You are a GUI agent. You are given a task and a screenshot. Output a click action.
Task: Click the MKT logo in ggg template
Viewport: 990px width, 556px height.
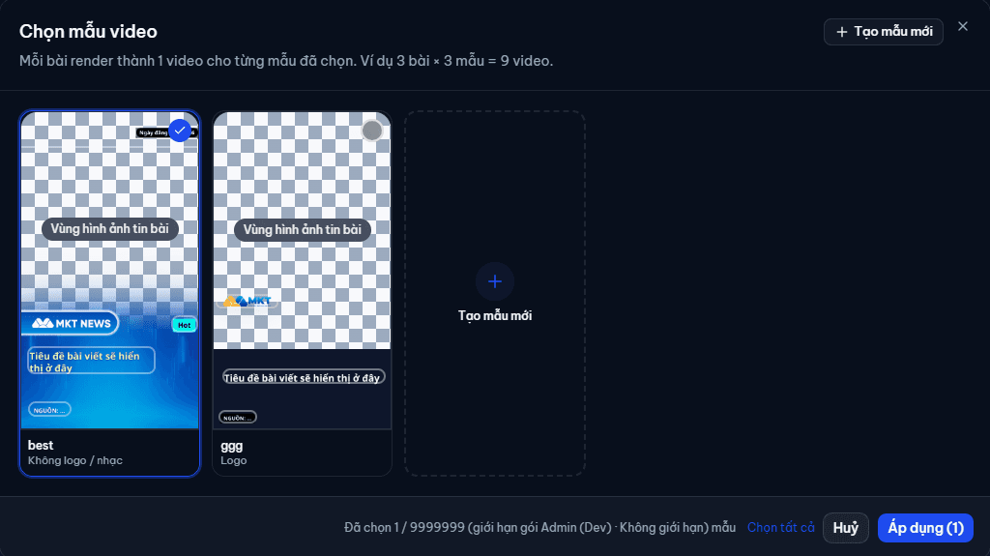point(247,302)
